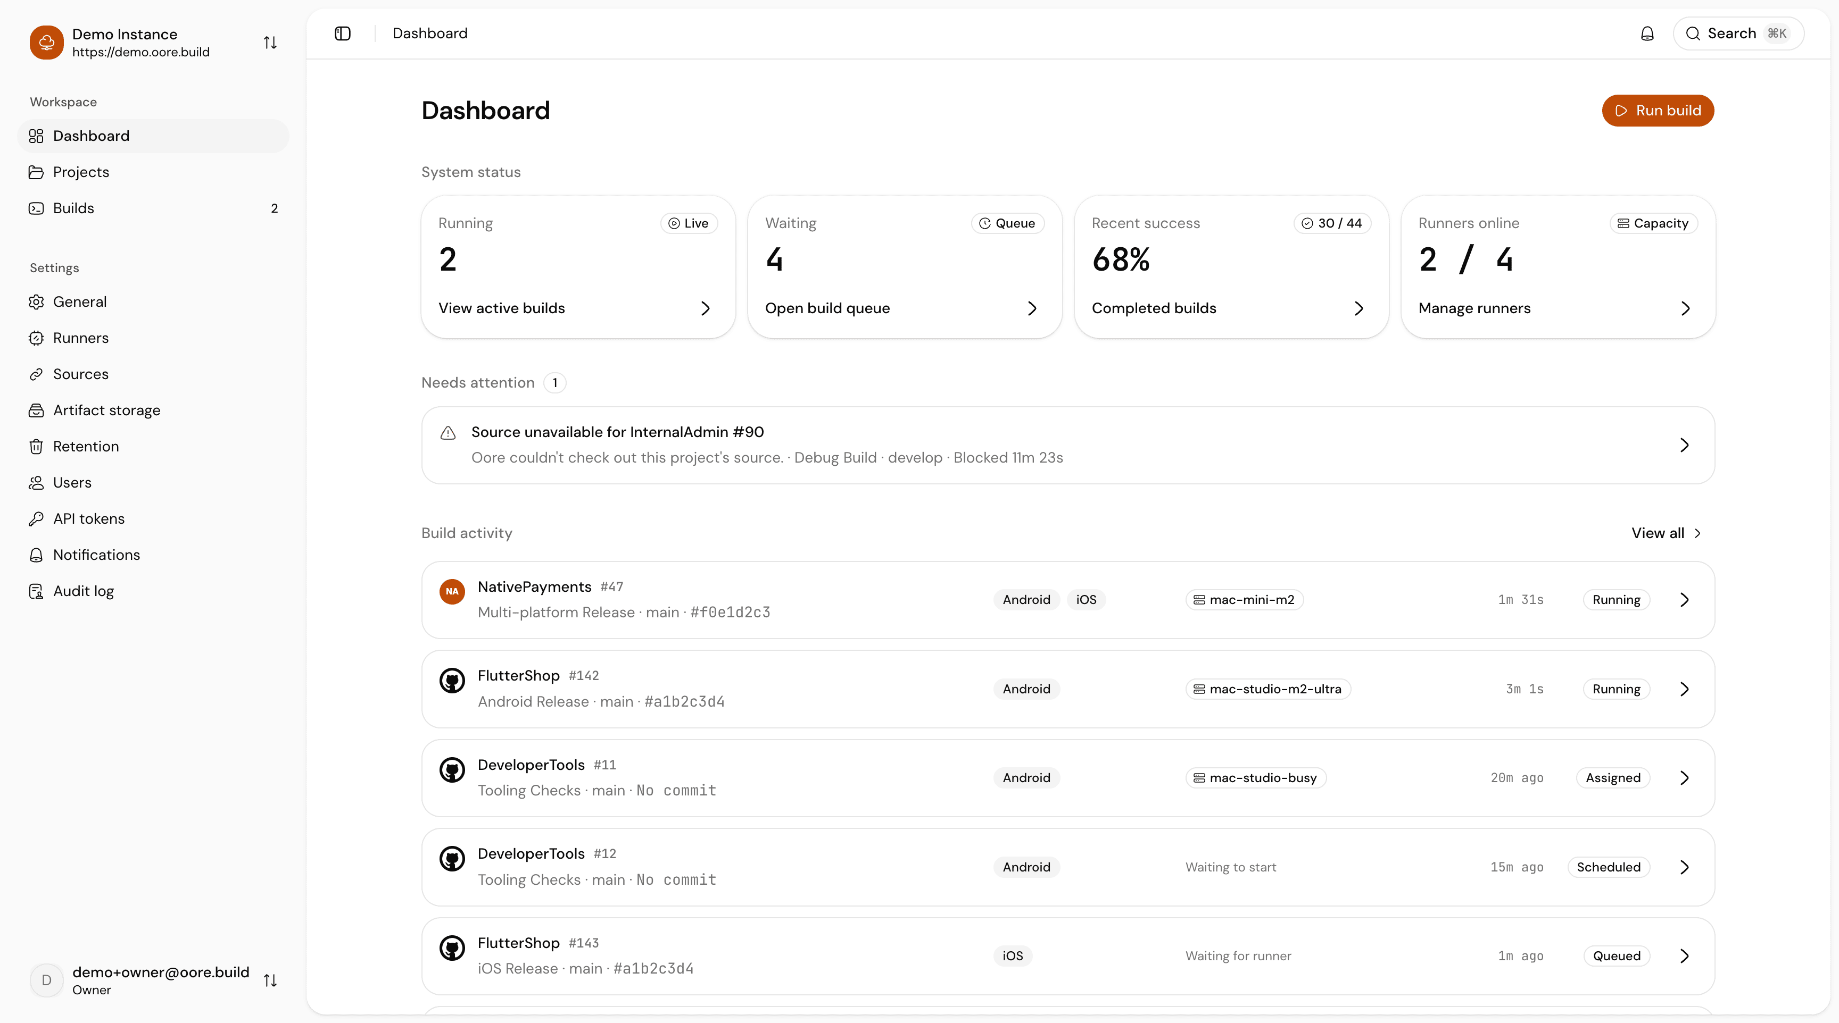
Task: Click the General gear icon
Action: tap(36, 302)
